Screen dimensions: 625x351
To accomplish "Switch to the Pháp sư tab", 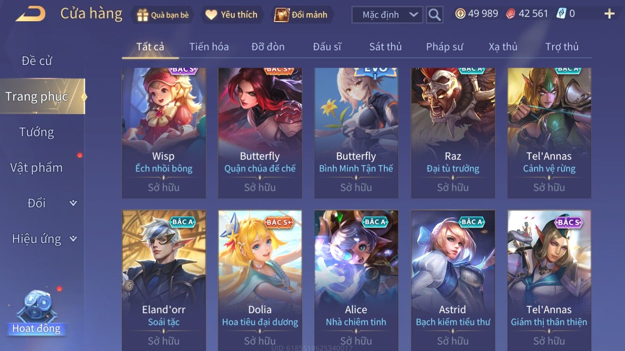I will coord(444,47).
